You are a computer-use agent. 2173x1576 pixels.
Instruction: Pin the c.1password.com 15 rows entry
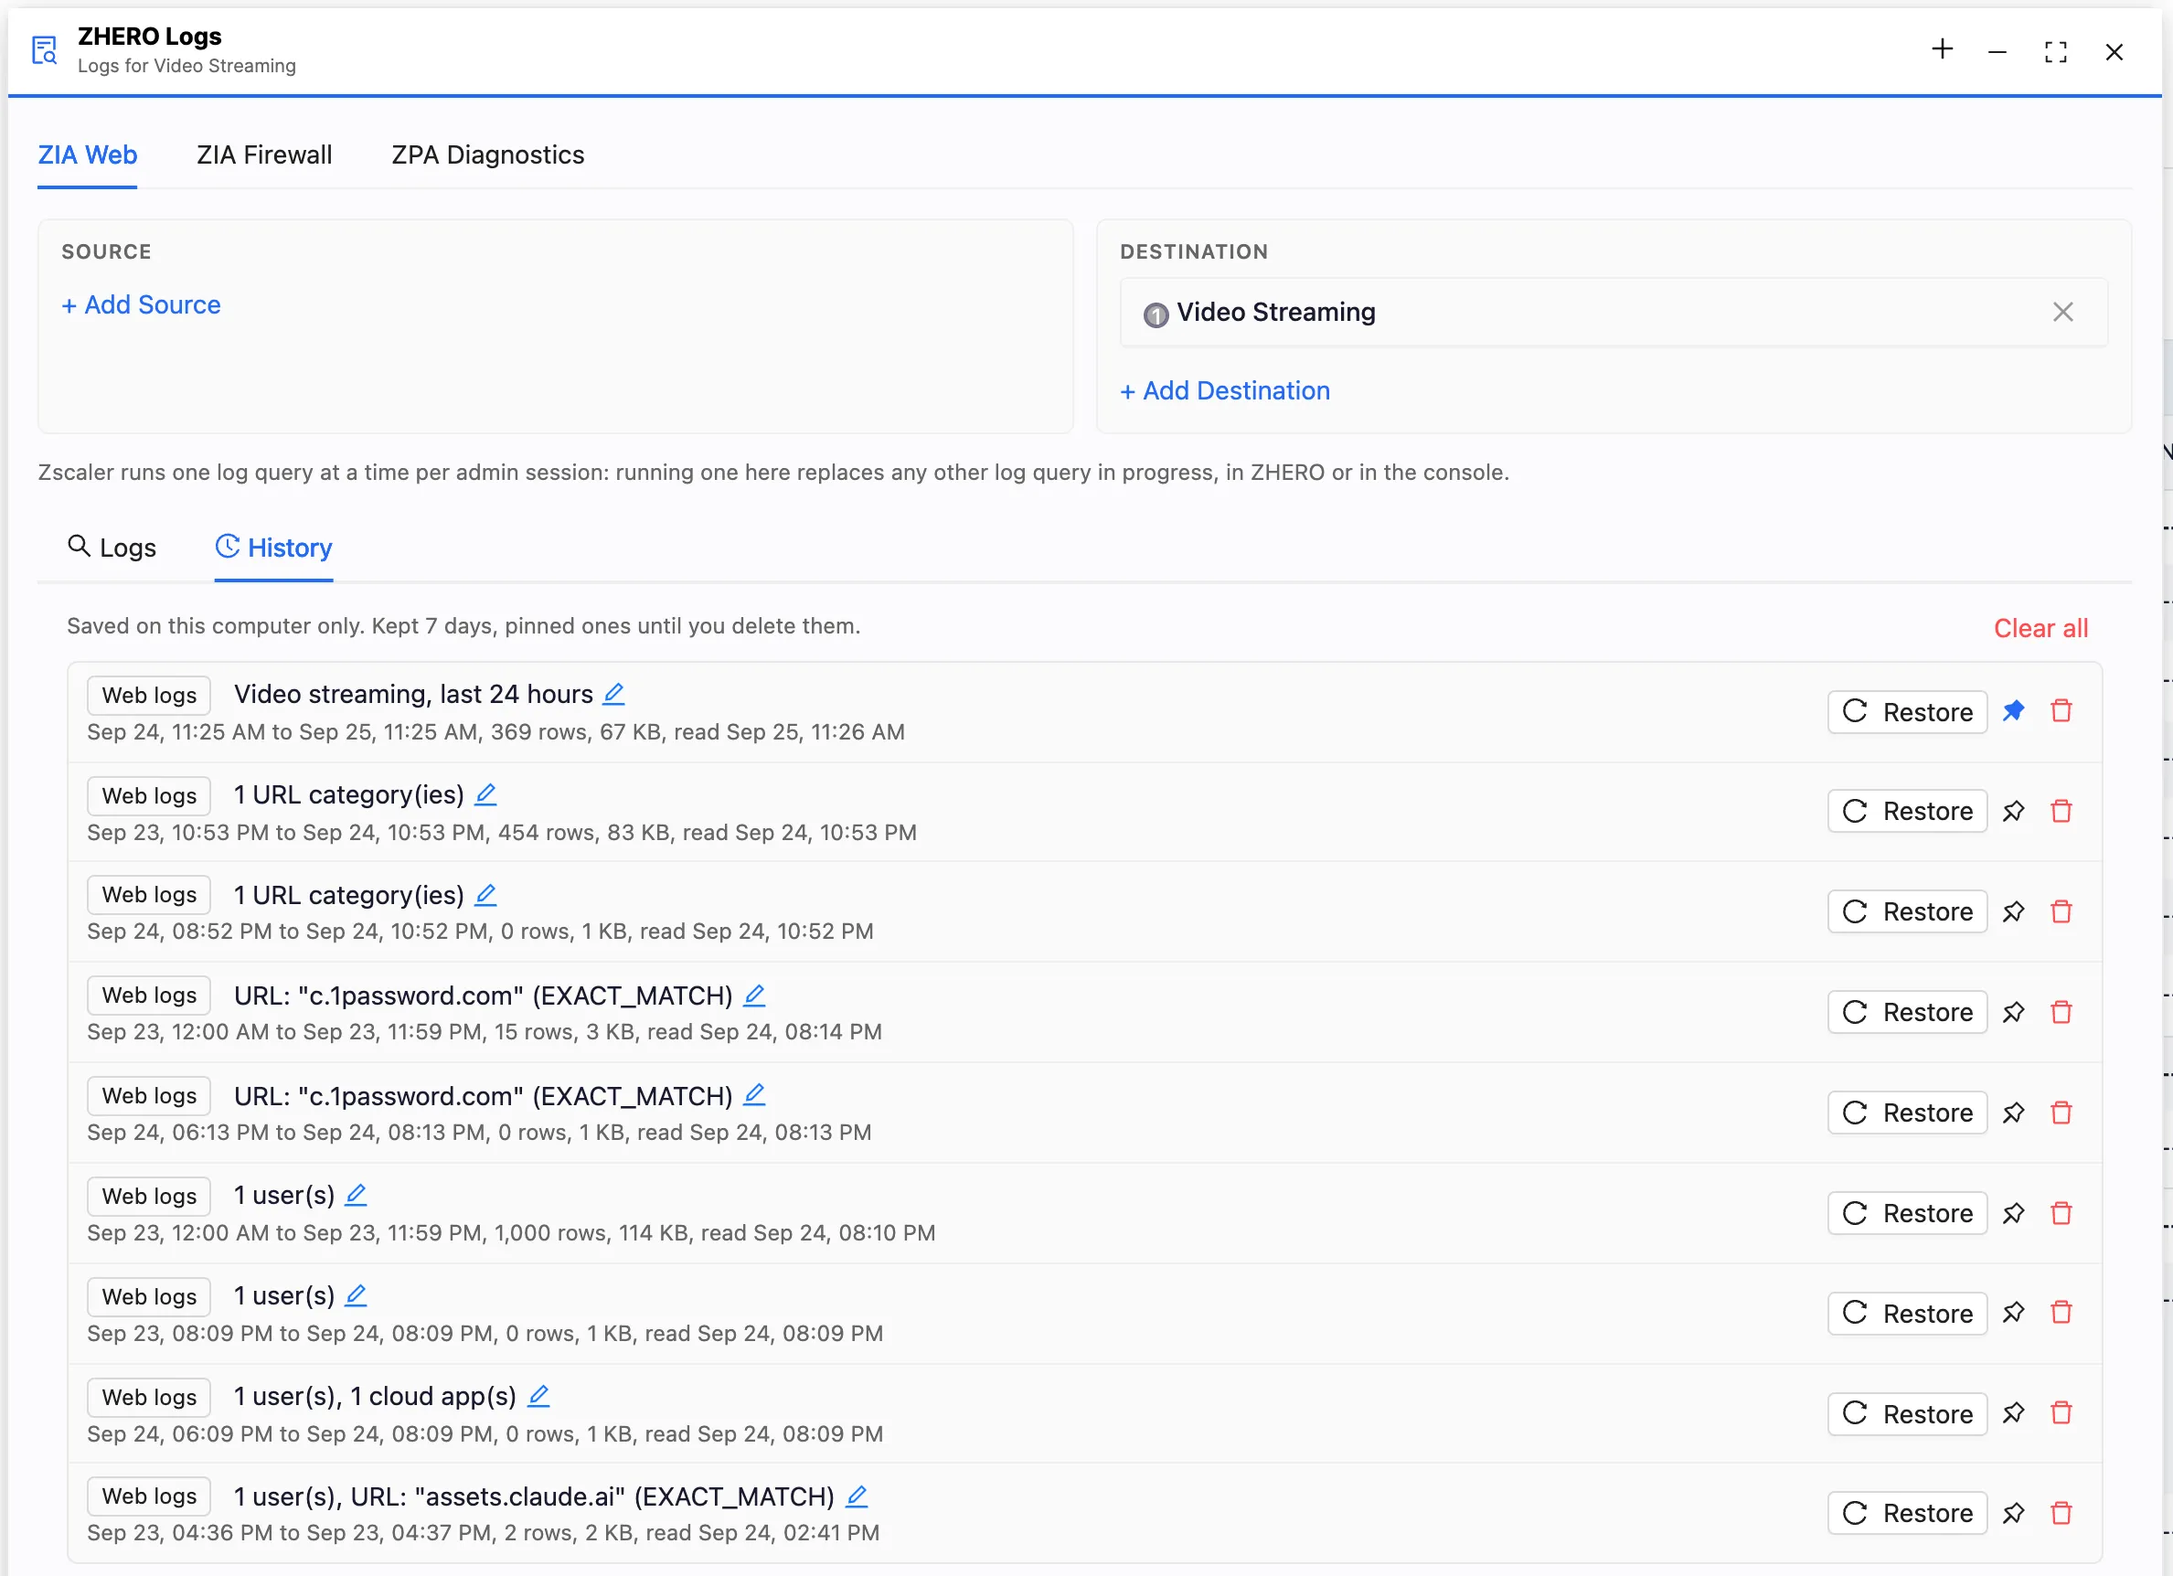pos(2014,1012)
